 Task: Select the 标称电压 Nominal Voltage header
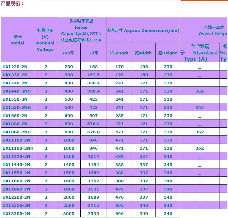[x=45, y=40]
